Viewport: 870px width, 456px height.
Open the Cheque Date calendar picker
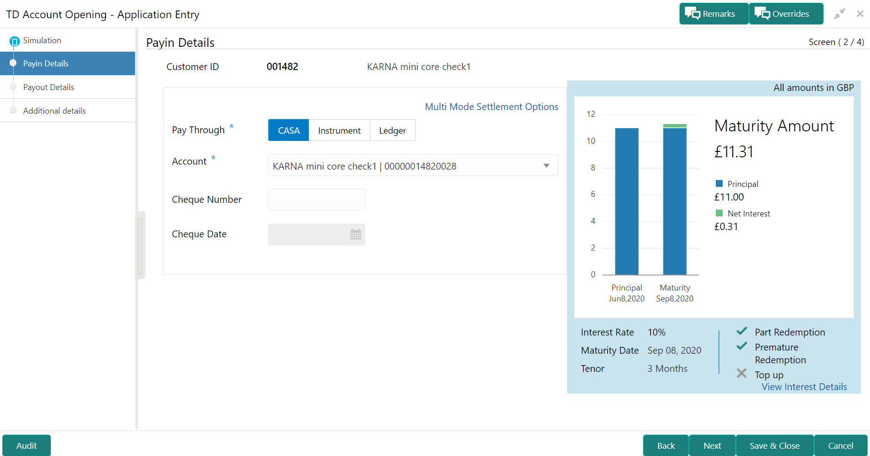click(356, 235)
